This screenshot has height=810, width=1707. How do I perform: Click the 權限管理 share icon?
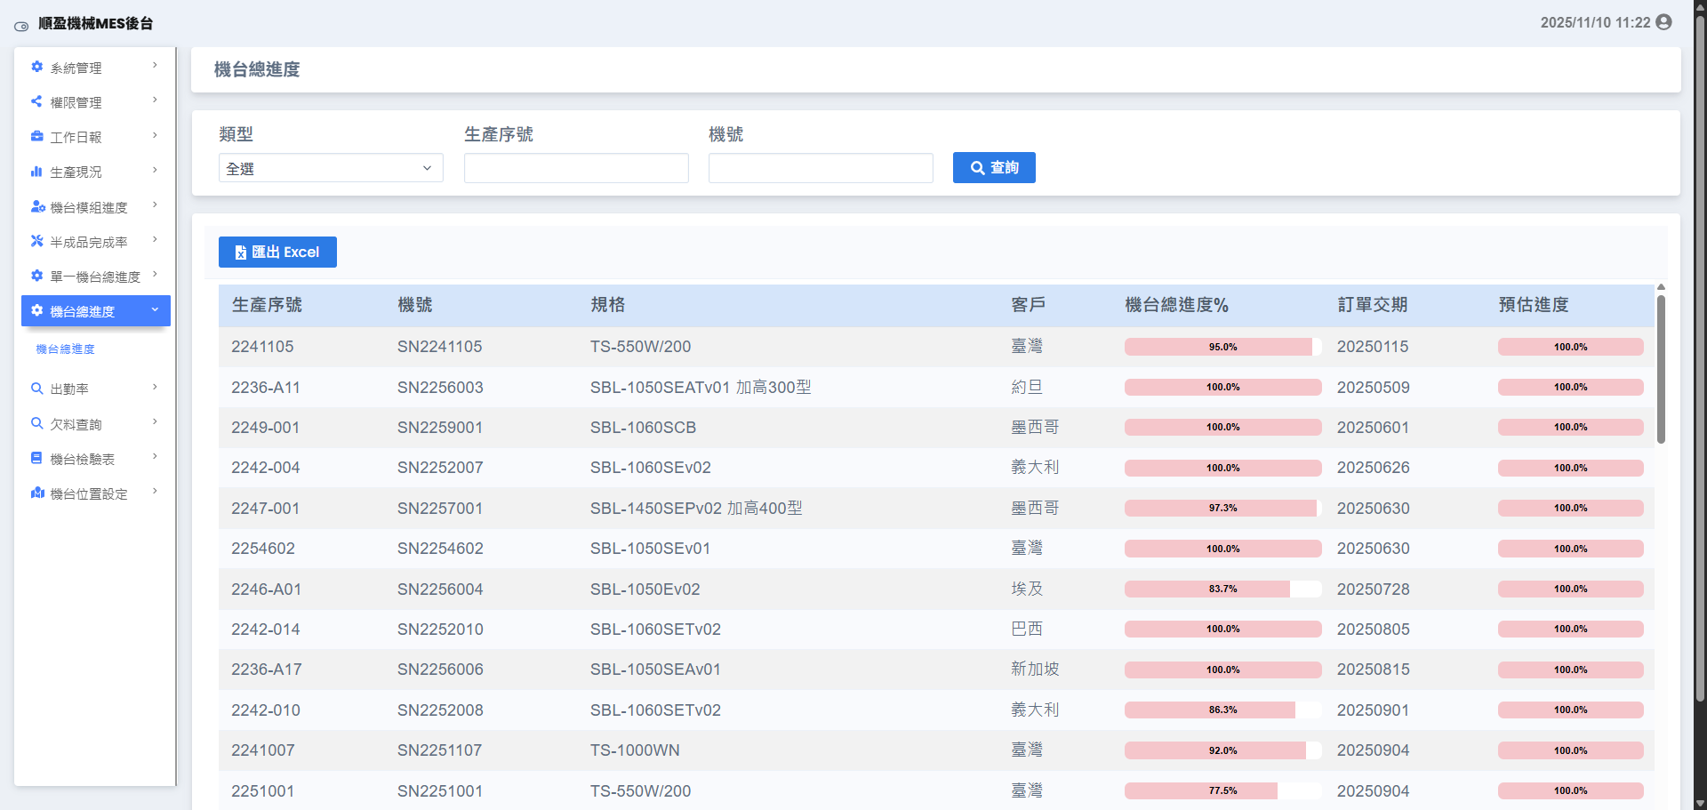(37, 101)
